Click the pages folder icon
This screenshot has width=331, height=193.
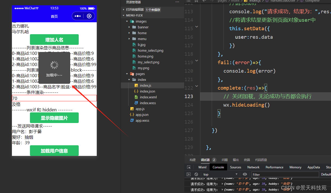(x=132, y=74)
